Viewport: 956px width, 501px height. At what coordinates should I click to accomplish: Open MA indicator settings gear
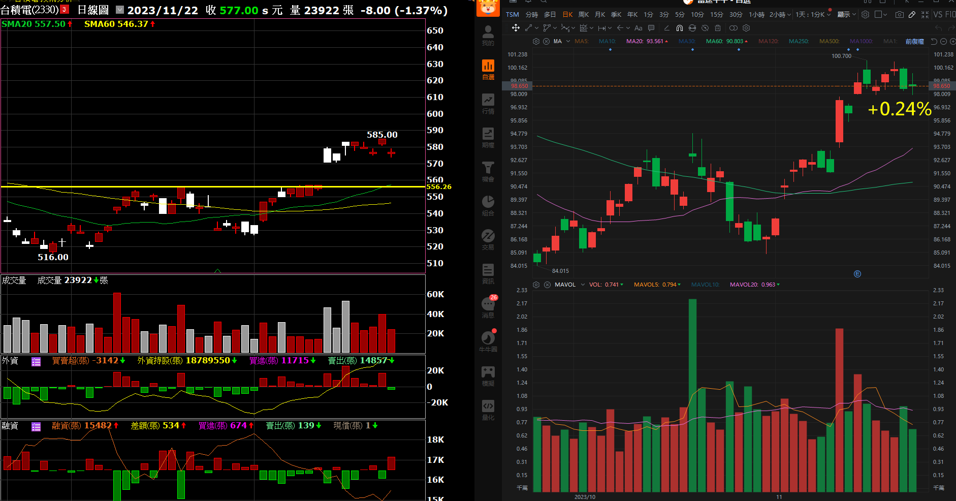tap(536, 41)
